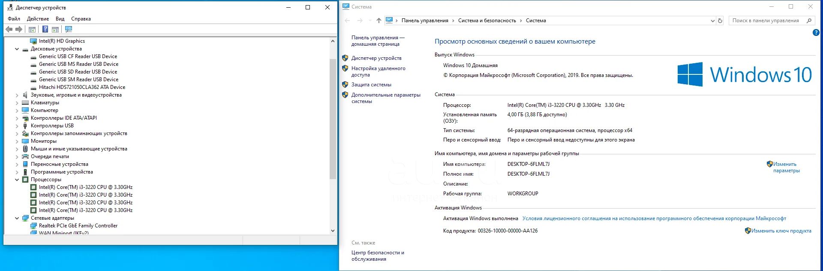Open the Вид menu
The width and height of the screenshot is (823, 271).
(x=60, y=19)
